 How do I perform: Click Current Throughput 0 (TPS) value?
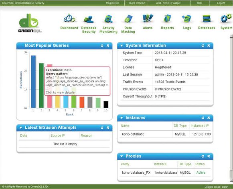point(160,97)
